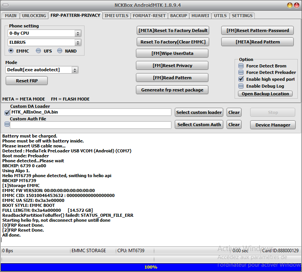The height and width of the screenshot is (272, 302).
Task: Click the title bar pill icon
Action: (6, 5)
